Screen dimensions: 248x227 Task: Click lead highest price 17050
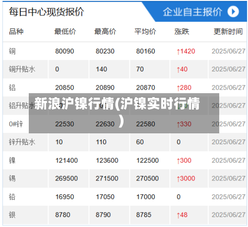[x=105, y=197]
